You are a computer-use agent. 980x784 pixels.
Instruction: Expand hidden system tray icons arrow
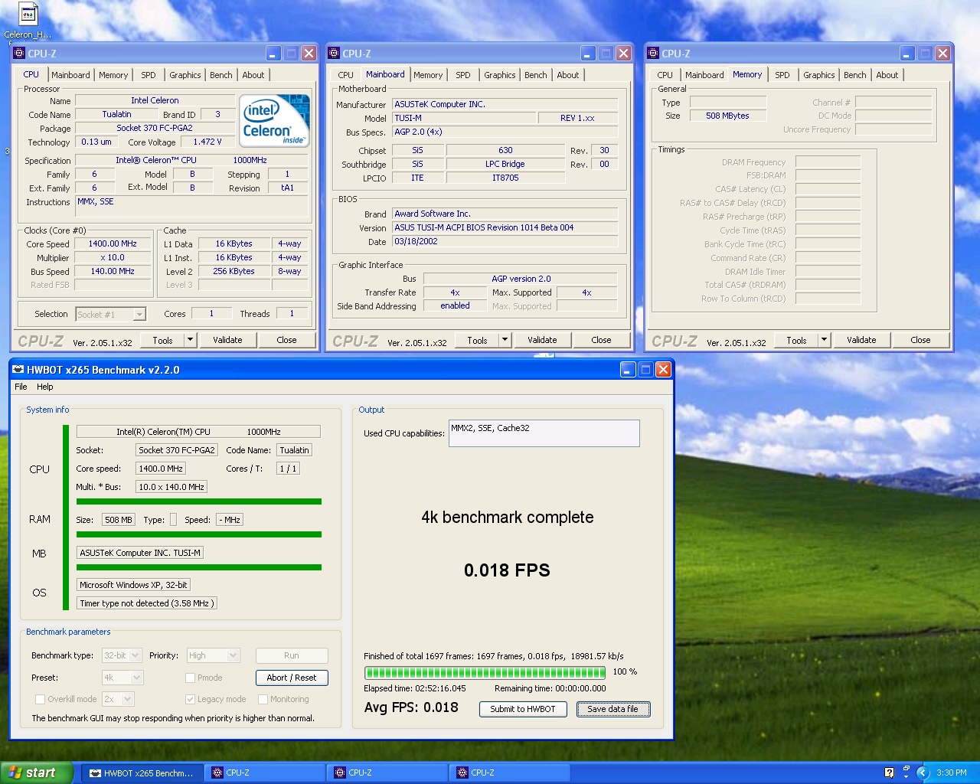(923, 773)
